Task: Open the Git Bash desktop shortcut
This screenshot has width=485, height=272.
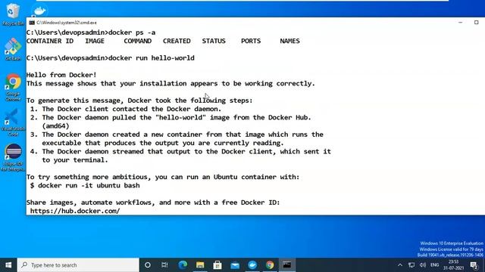Action: point(13,48)
